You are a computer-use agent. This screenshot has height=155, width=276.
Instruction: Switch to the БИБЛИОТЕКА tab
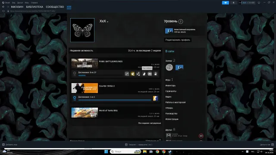34,7
